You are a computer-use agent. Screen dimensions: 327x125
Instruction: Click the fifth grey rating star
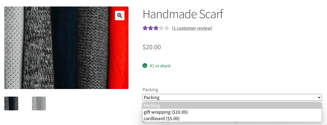166,28
